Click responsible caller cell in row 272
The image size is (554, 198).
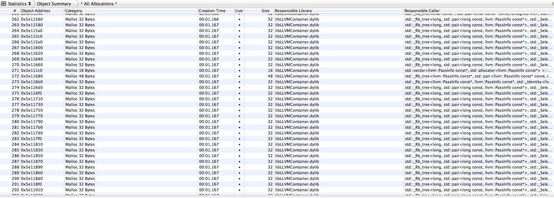(x=479, y=76)
